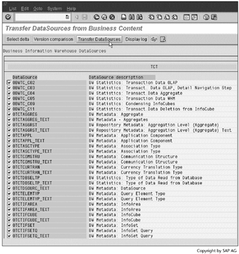Toggle checkbox for 0TCTIFSET
The image size is (239, 254).
pyautogui.click(x=8, y=225)
